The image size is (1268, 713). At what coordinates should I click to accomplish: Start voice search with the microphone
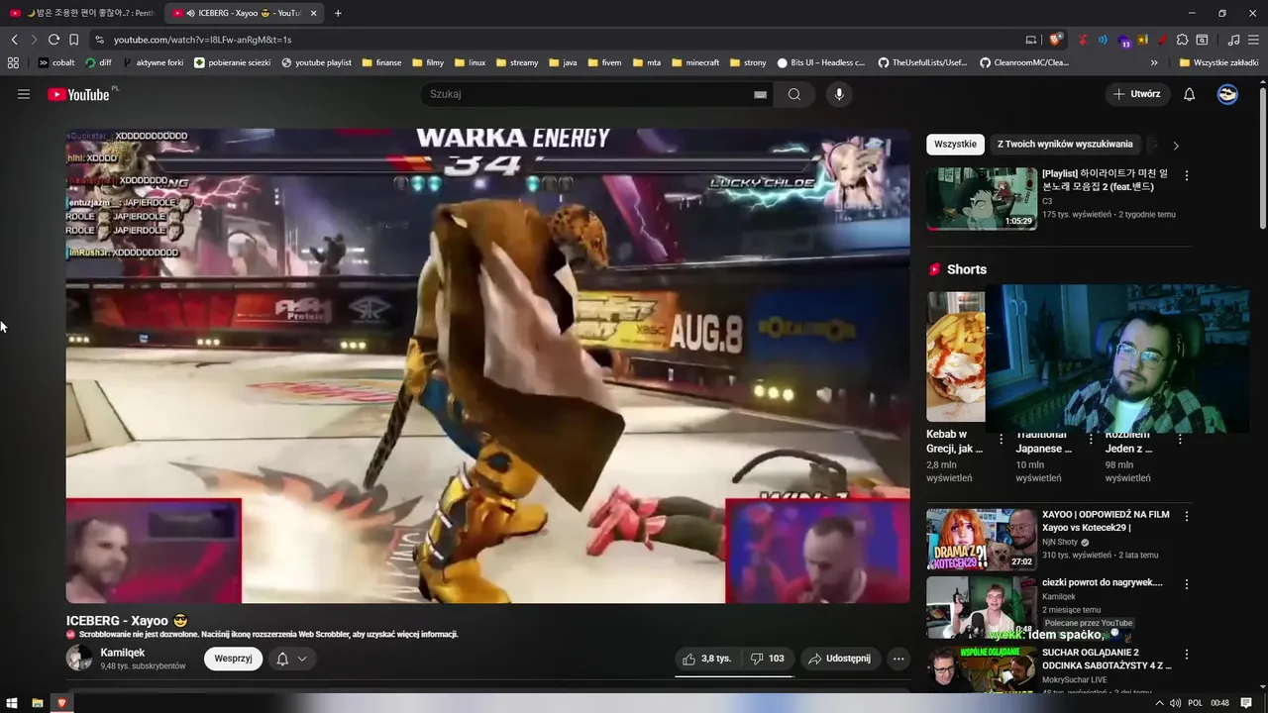pos(839,94)
